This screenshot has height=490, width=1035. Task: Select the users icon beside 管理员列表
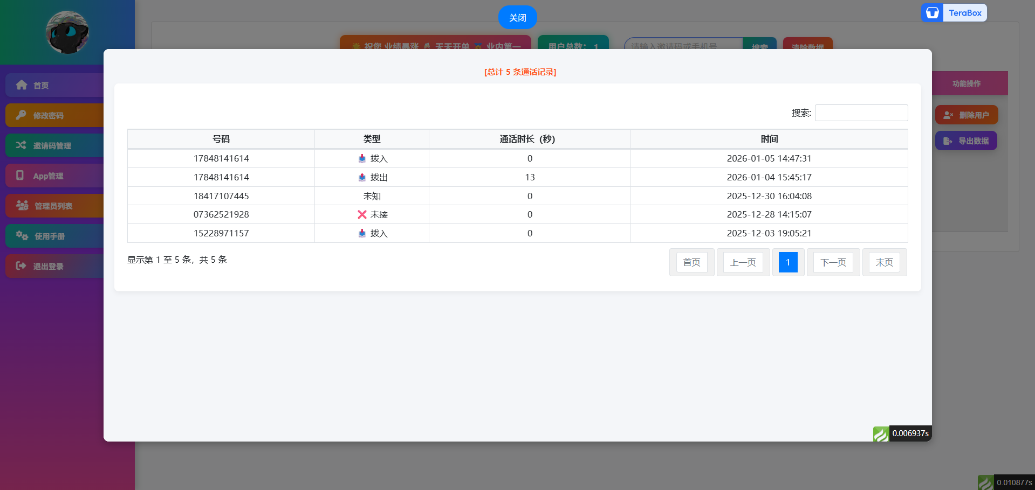pos(22,205)
